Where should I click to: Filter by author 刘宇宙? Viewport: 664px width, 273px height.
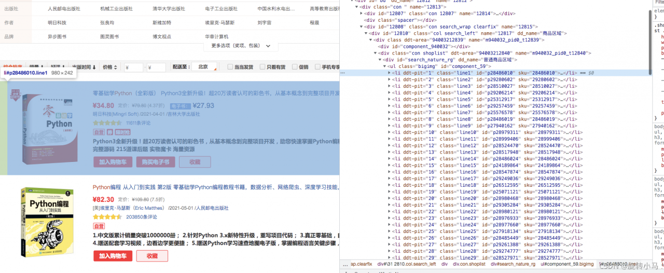click(x=265, y=23)
